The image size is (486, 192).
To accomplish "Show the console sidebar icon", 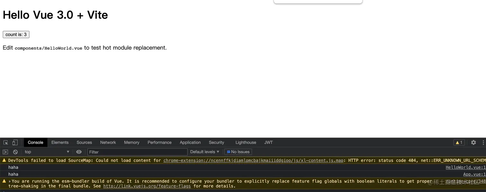I will click(x=5, y=152).
